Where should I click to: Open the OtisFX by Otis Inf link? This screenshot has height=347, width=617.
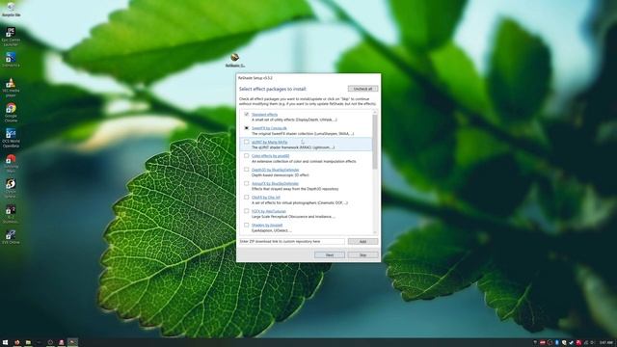(x=266, y=197)
